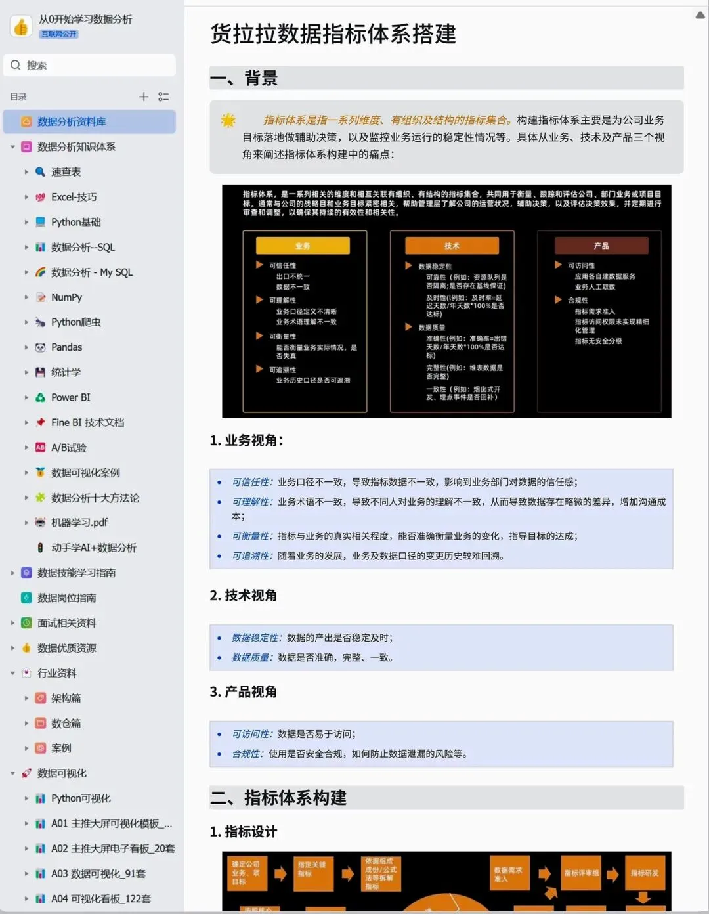The image size is (709, 914).
Task: Click the Fine BI 技术文档 pin icon
Action: click(40, 422)
